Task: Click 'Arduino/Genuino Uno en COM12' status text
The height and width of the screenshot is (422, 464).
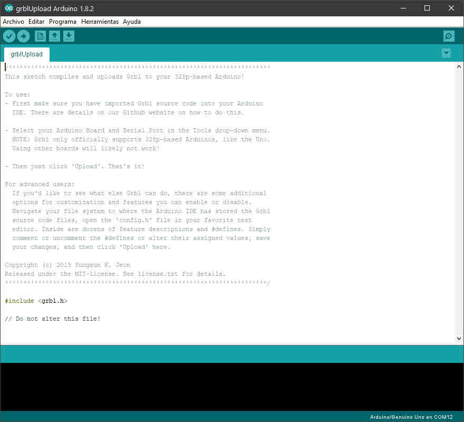Action: tap(411, 417)
